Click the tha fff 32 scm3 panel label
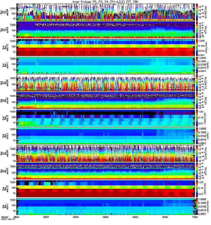Screen dimensions: 211x225 pyautogui.click(x=4, y=30)
